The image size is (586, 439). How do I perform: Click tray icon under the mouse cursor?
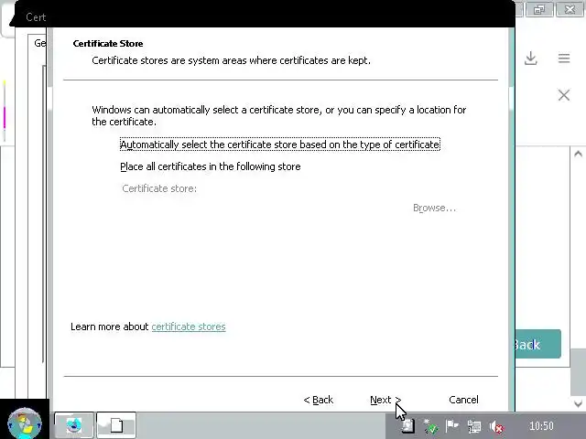click(x=407, y=426)
